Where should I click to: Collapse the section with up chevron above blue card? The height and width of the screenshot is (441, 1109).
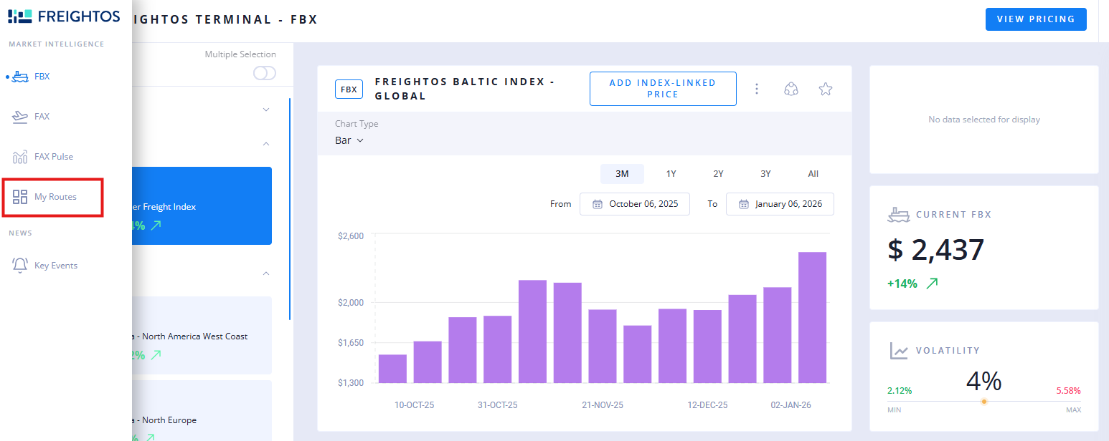pos(266,144)
